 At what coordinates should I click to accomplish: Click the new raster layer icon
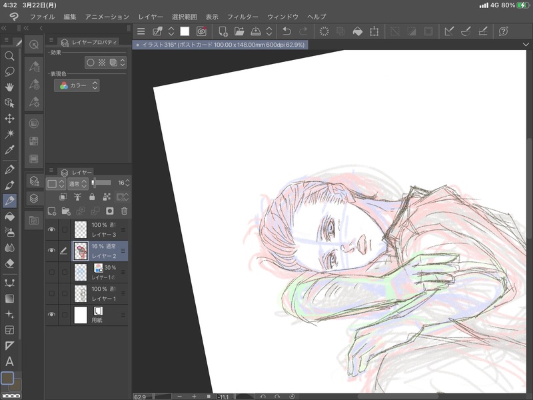click(51, 211)
